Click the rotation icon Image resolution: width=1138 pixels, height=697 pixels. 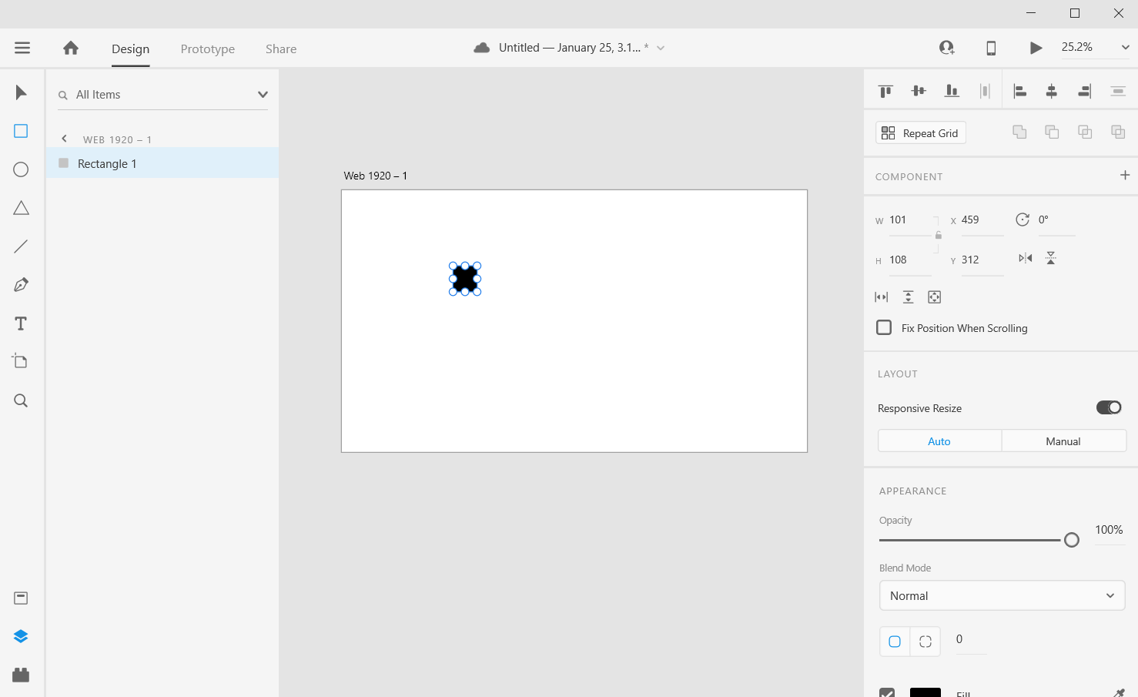[x=1023, y=219]
